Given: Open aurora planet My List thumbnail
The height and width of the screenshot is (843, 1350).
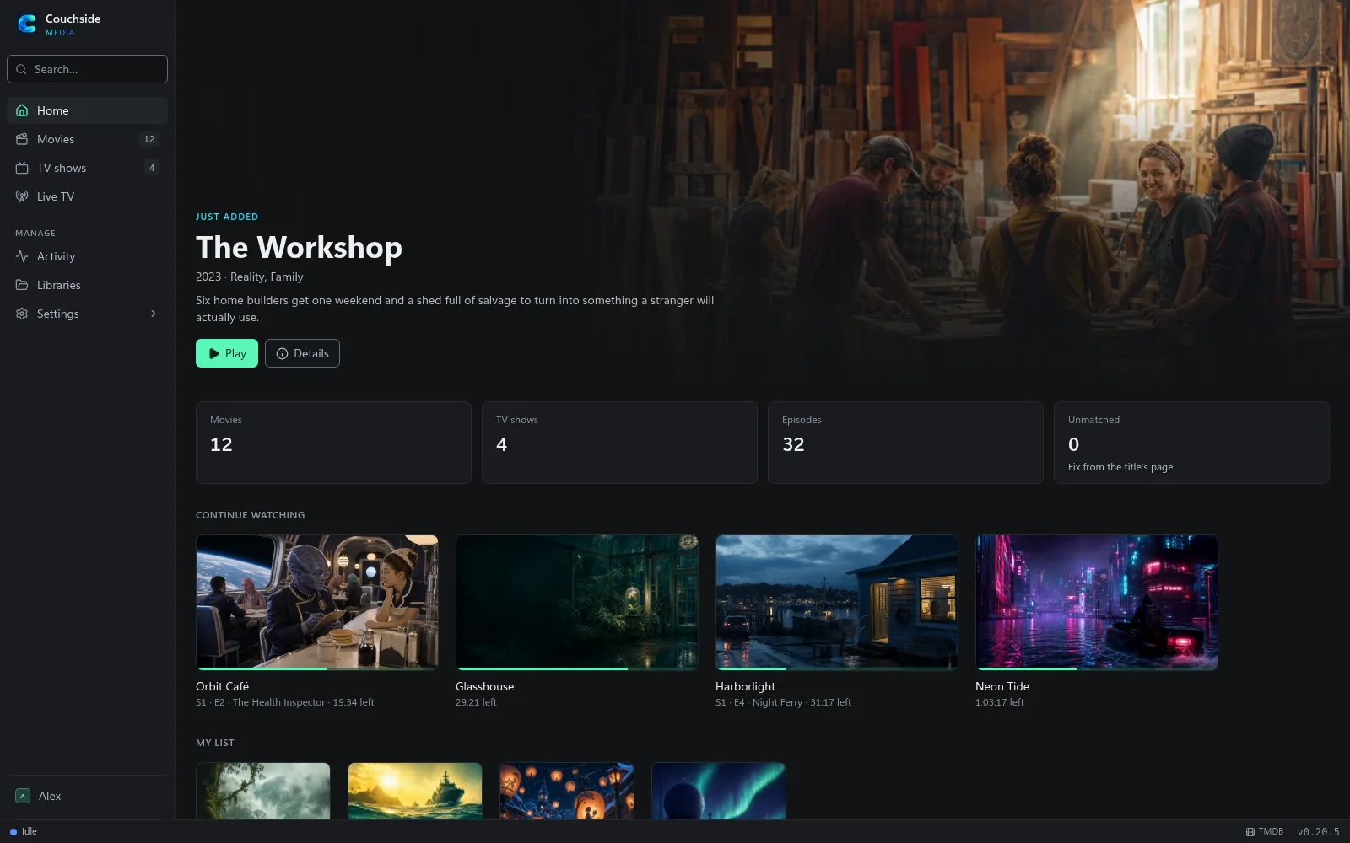Looking at the screenshot, I should click(x=719, y=791).
